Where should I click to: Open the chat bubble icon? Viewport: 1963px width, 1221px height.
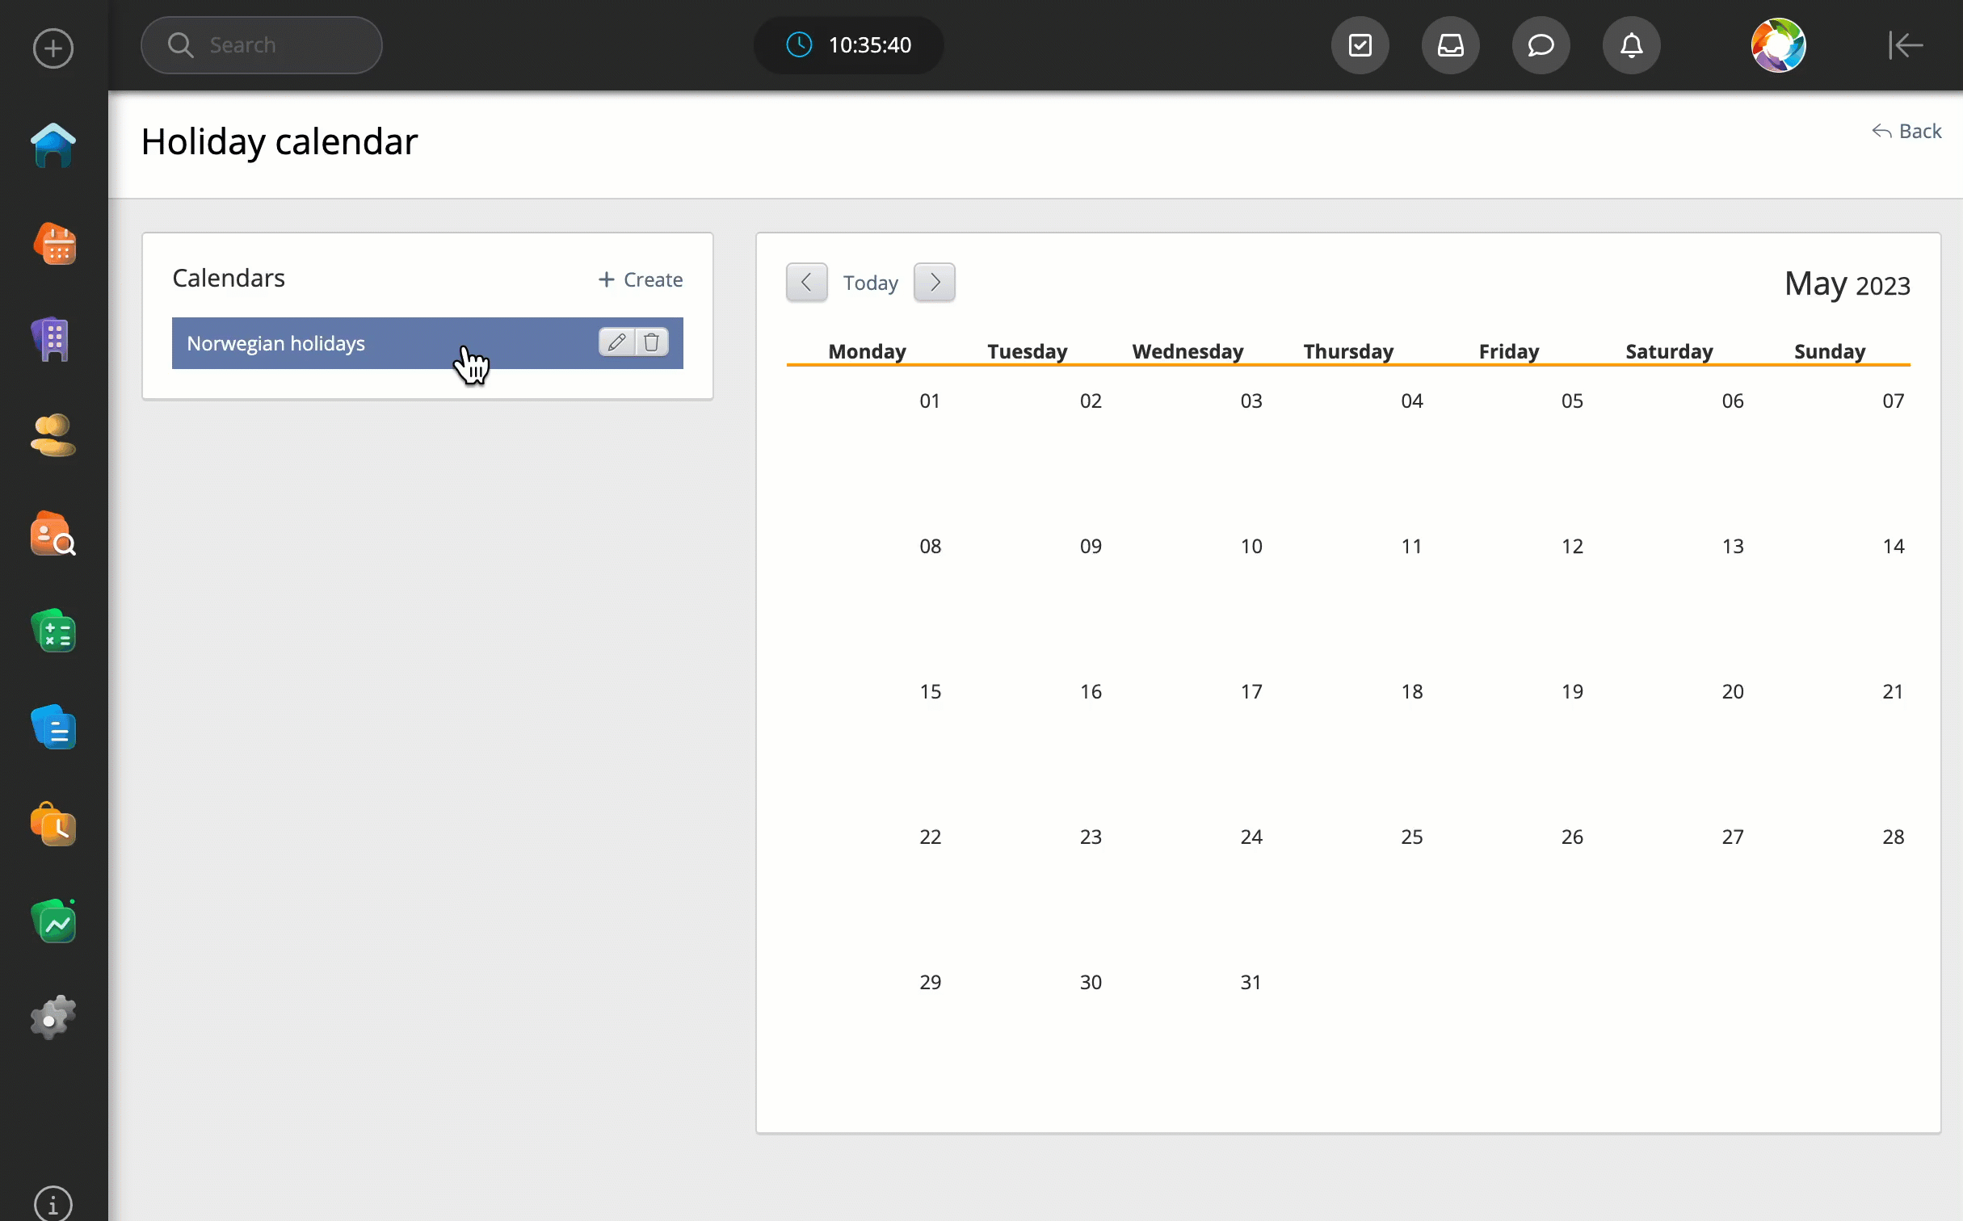pyautogui.click(x=1541, y=45)
